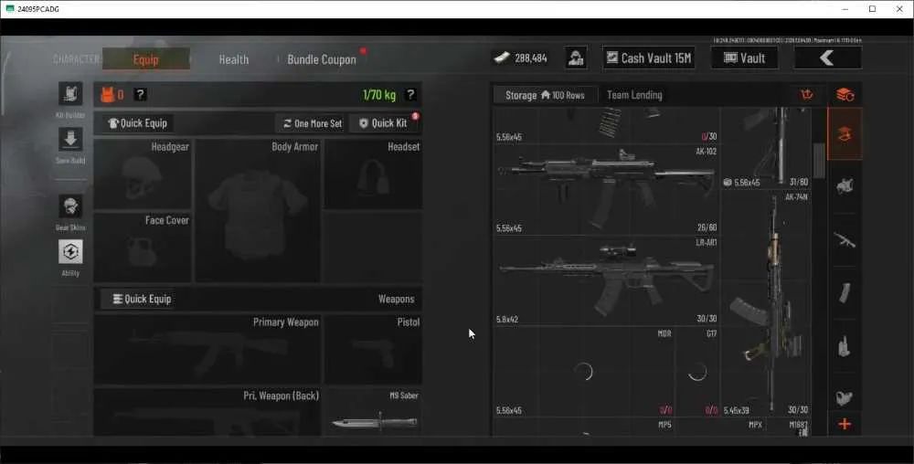Filter storage by sight attachment icon

(845, 397)
